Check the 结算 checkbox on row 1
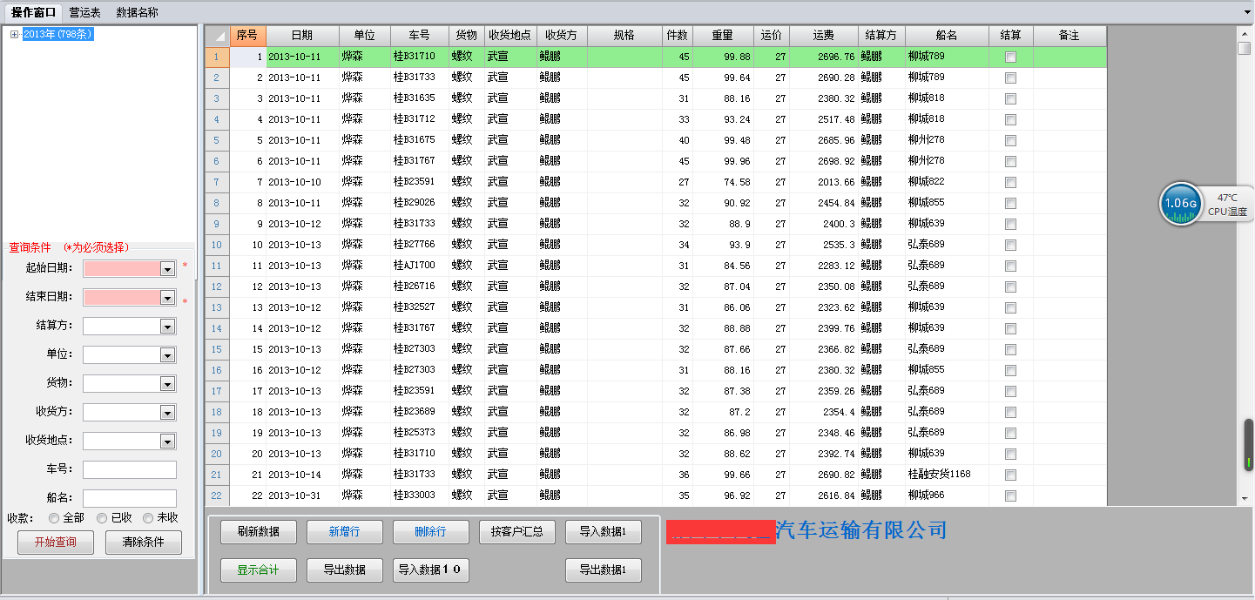The image size is (1255, 600). (x=1010, y=56)
